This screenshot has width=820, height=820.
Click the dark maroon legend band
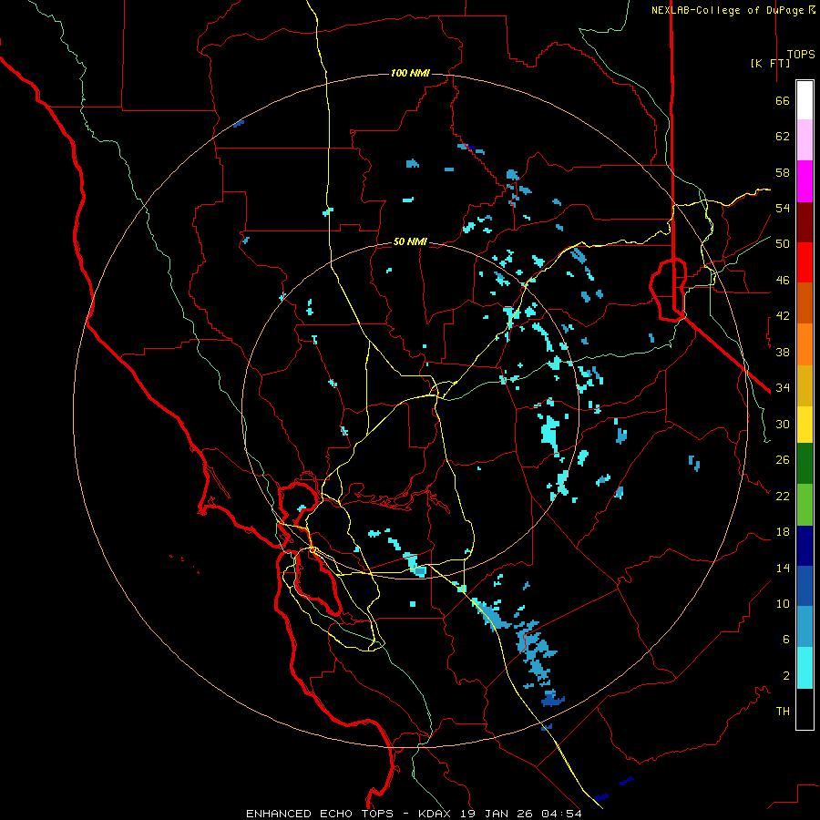[x=805, y=221]
